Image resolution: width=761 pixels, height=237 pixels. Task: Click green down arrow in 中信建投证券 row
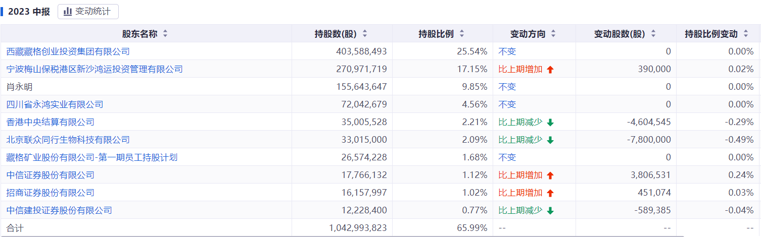coord(550,211)
